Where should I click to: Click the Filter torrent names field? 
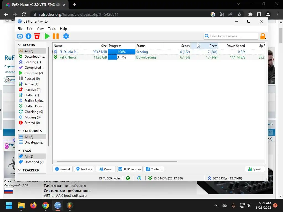(x=231, y=36)
